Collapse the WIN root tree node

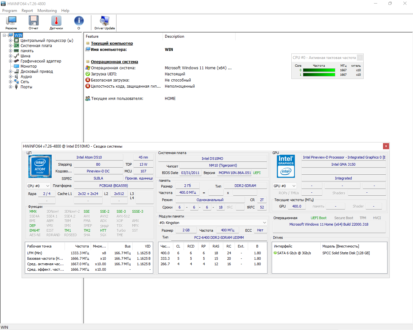coord(5,35)
